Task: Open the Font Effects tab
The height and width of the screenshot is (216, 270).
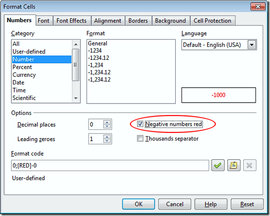Action: [x=72, y=21]
